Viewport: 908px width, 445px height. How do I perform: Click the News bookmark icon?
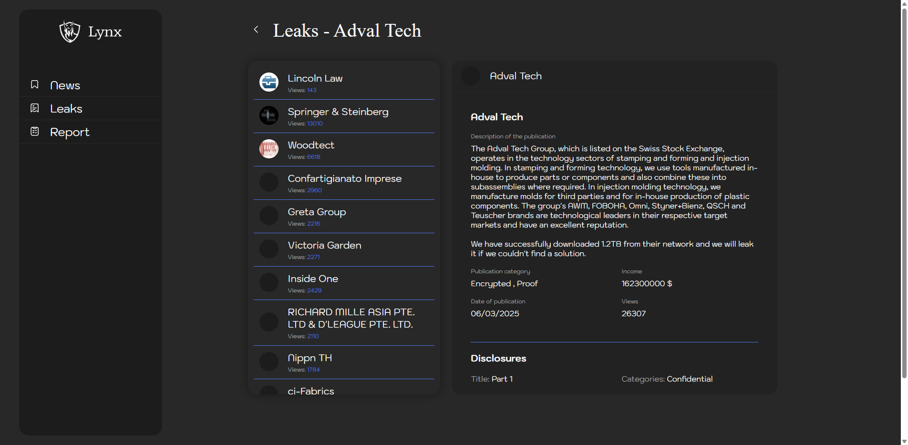(x=35, y=84)
